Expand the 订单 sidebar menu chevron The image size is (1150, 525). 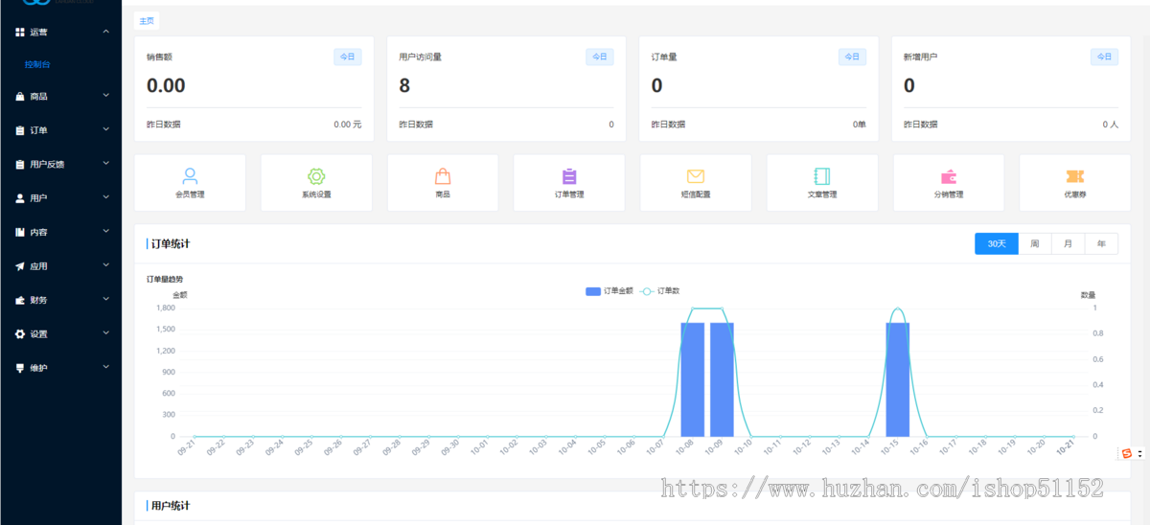[x=105, y=129]
